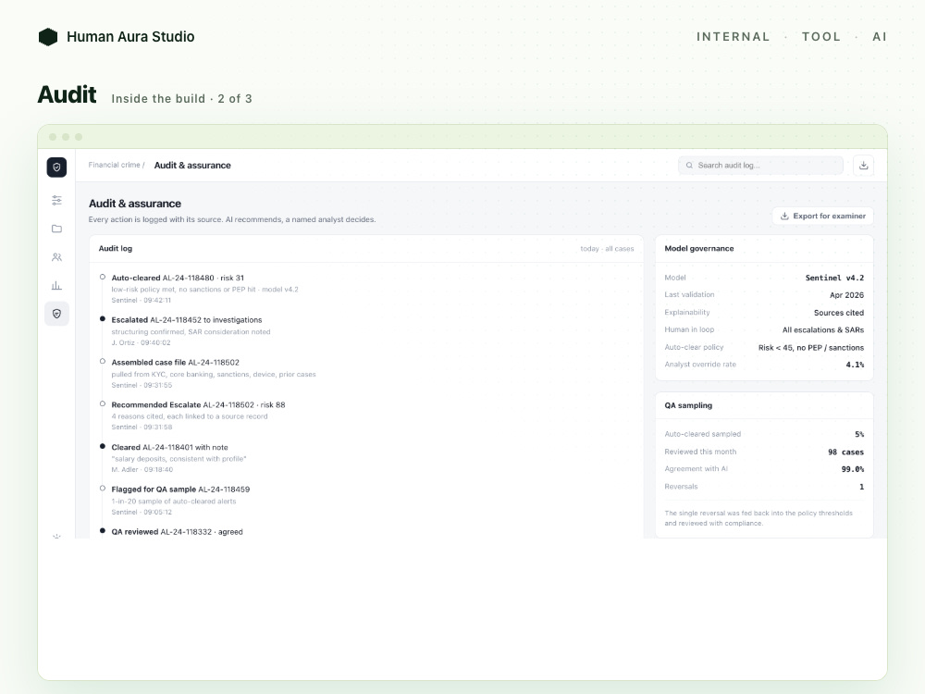Open the sliders settings icon in the sidebar
Viewport: 925px width, 694px height.
pyautogui.click(x=56, y=201)
